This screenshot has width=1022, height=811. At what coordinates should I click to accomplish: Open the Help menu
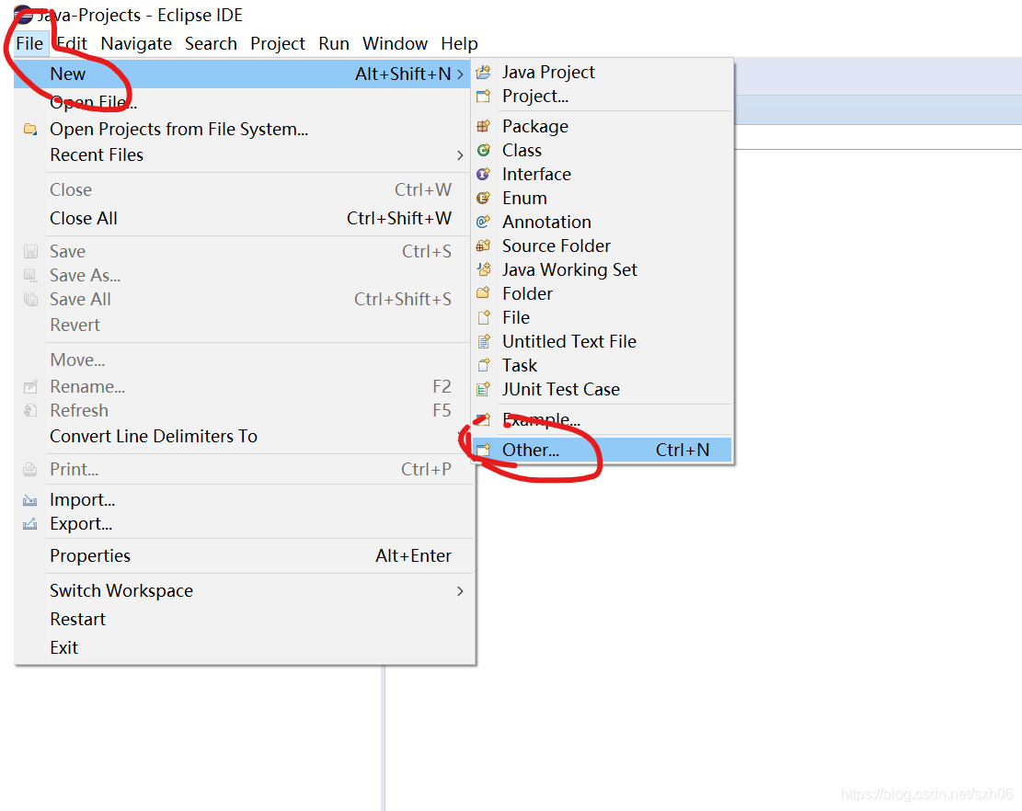pyautogui.click(x=460, y=43)
